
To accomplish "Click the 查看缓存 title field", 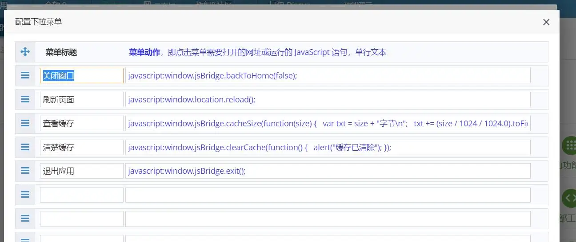I will [82, 123].
